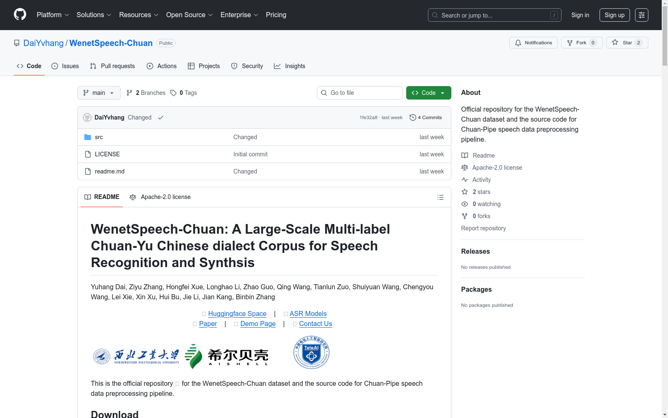Click the Sign up button
This screenshot has height=418, width=668.
pyautogui.click(x=615, y=15)
